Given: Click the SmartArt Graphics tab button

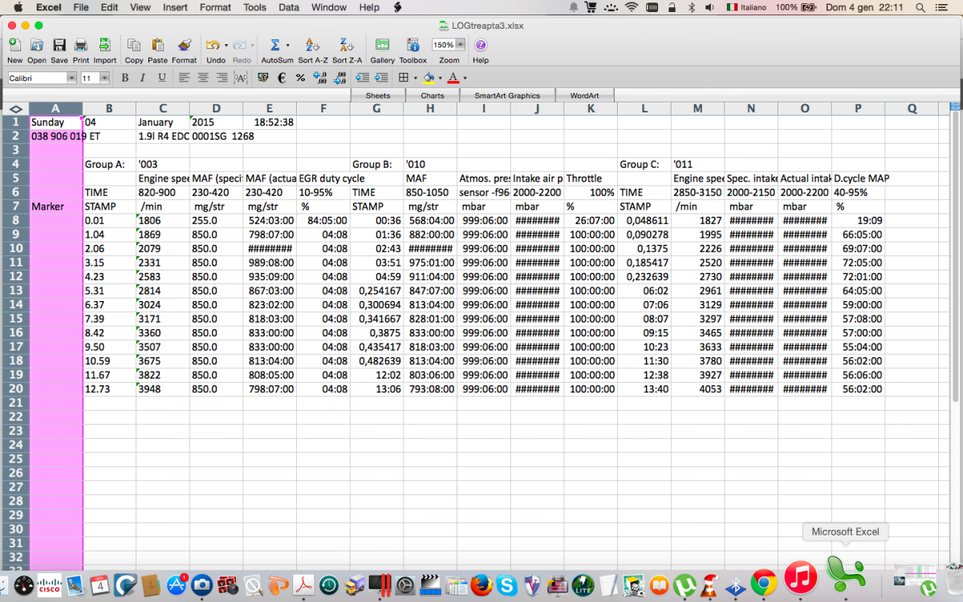Looking at the screenshot, I should pyautogui.click(x=506, y=96).
